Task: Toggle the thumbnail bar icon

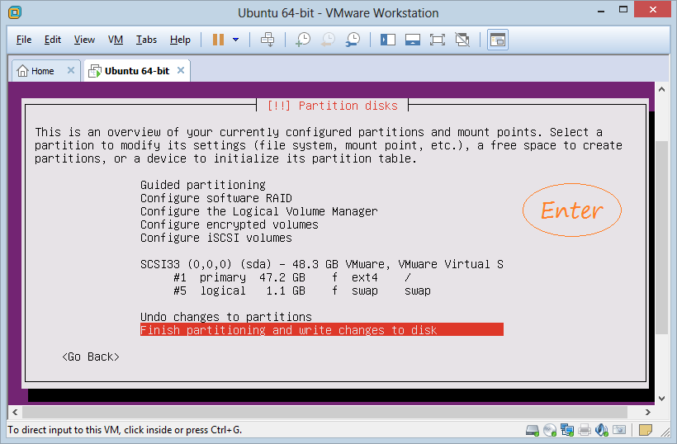Action: [413, 40]
